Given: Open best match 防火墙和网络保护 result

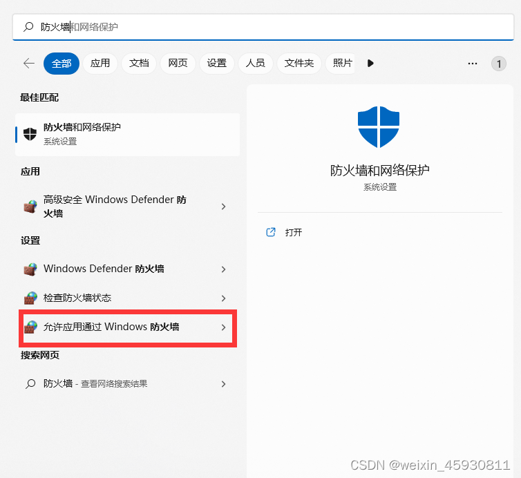Looking at the screenshot, I should point(128,134).
